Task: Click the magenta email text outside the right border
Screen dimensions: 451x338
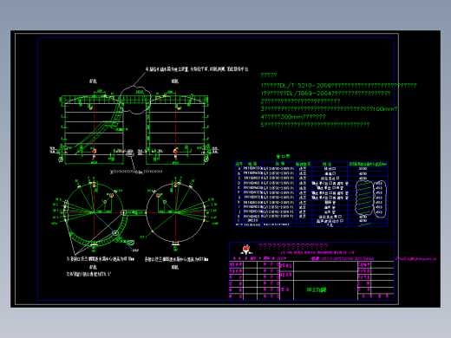Action: (x=415, y=259)
